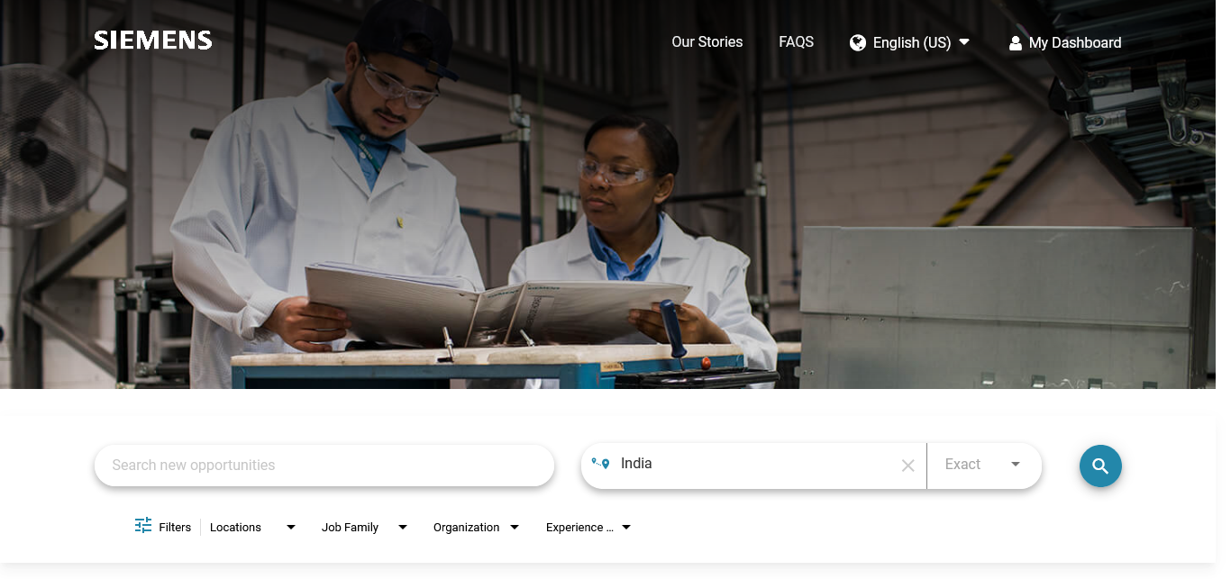Image resolution: width=1231 pixels, height=579 pixels.
Task: Open the English (US) language dropdown arrow
Action: coord(964,42)
